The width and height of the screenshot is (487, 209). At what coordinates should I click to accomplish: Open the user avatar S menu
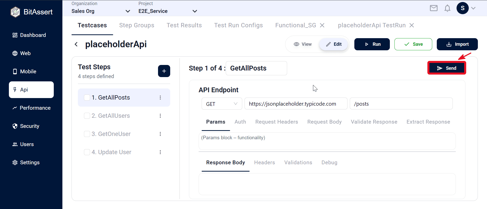pyautogui.click(x=462, y=8)
